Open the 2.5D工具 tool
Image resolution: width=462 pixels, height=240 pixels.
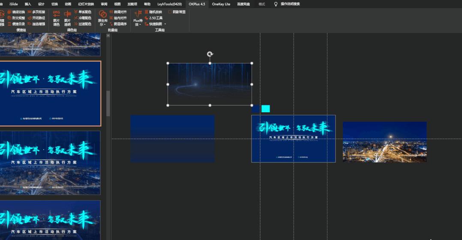click(153, 18)
